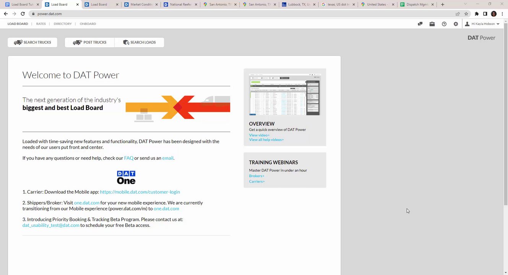508x275 pixels.
Task: Close the active Load Board tab
Action: point(78,5)
